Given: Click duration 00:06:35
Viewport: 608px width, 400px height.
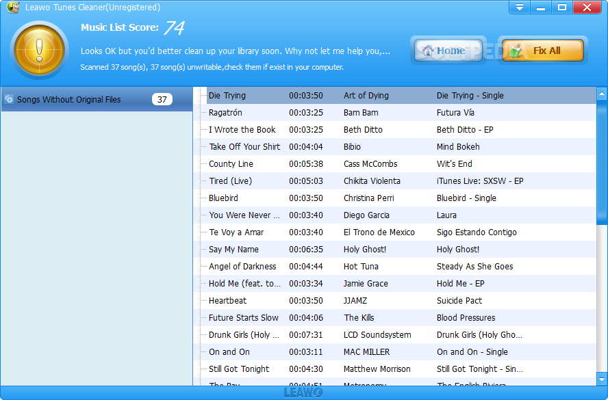Looking at the screenshot, I should [306, 249].
